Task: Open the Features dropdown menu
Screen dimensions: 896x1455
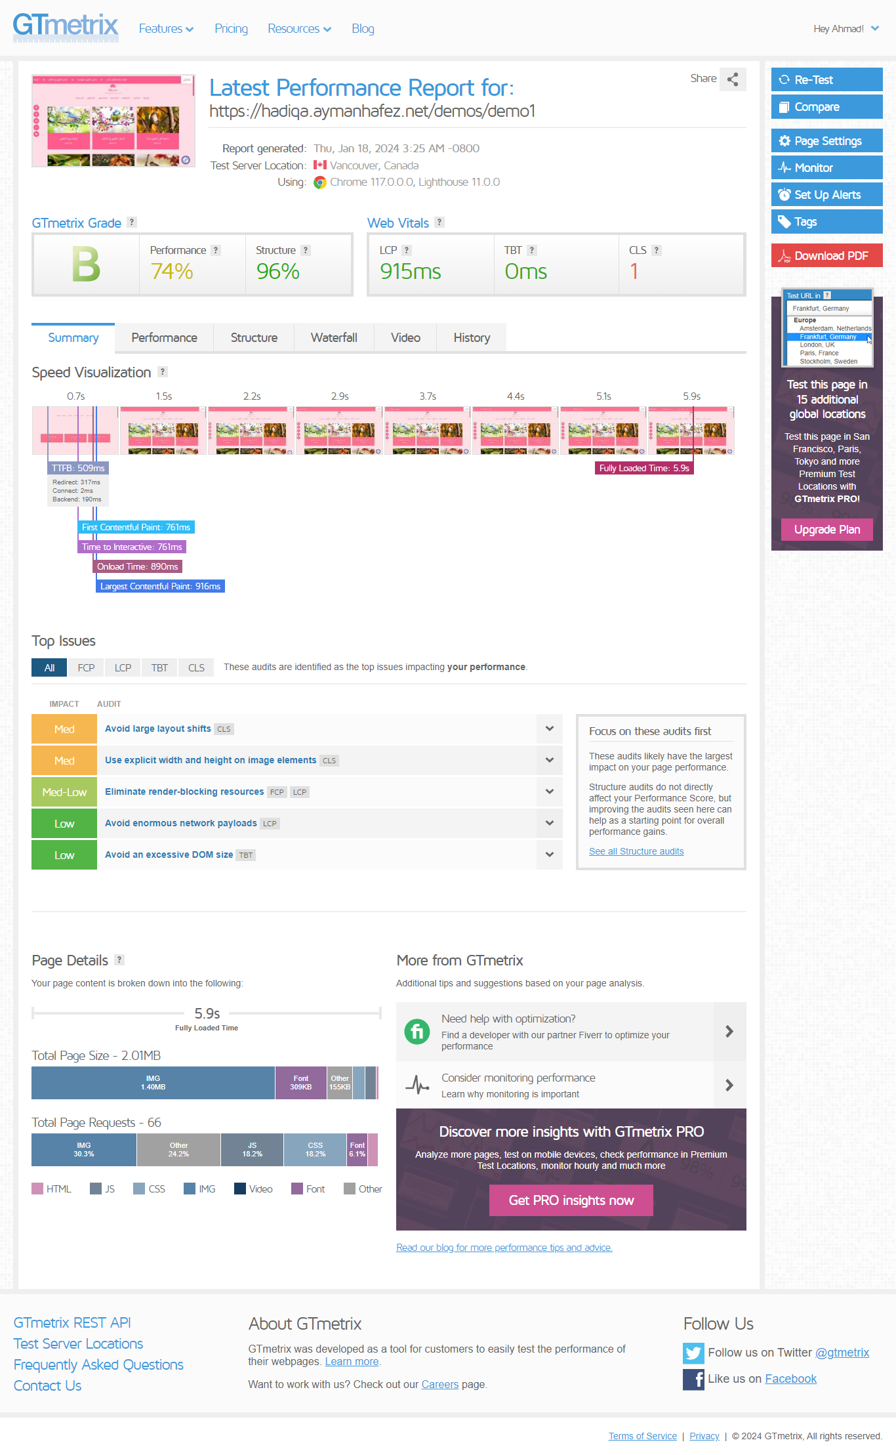Action: click(x=166, y=29)
